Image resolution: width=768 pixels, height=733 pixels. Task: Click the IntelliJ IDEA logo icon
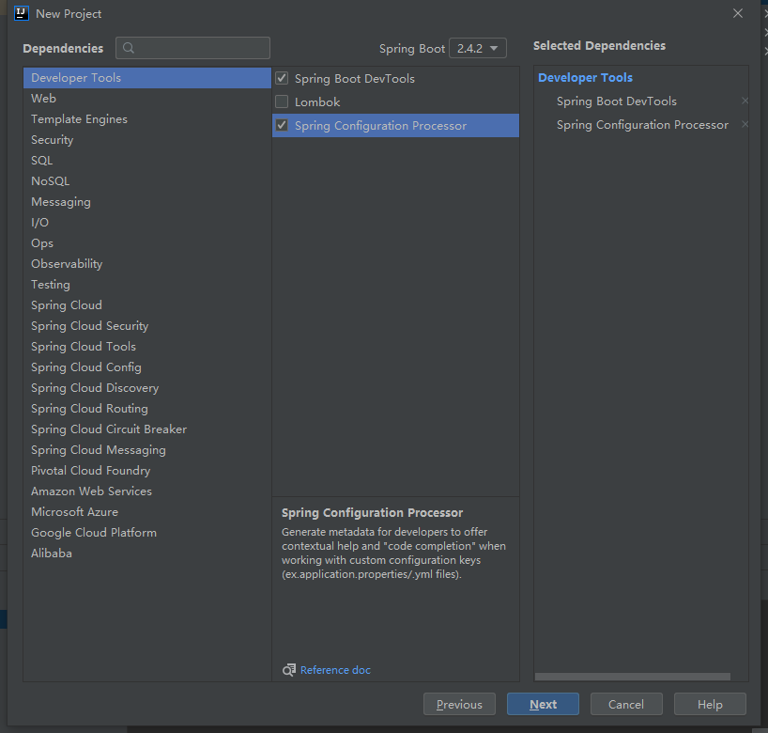[x=21, y=13]
